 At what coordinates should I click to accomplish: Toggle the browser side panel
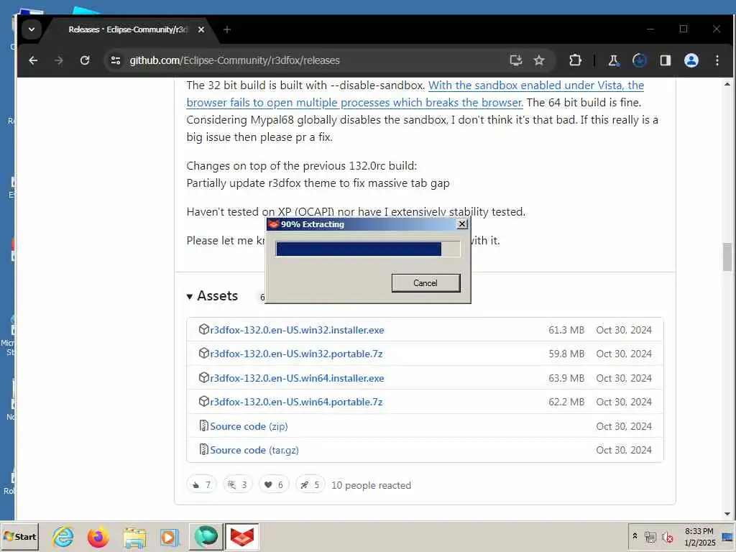(665, 60)
